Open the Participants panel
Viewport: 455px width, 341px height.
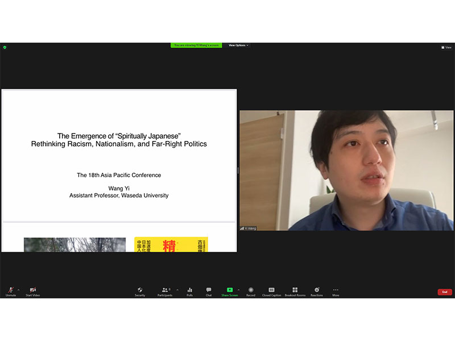(x=164, y=291)
